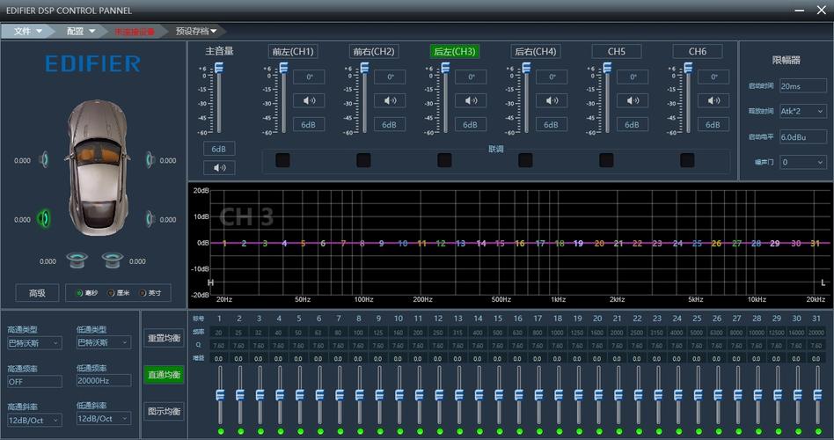This screenshot has height=440, width=834.
Task: Mute the CH6 channel speaker button
Action: tap(713, 100)
